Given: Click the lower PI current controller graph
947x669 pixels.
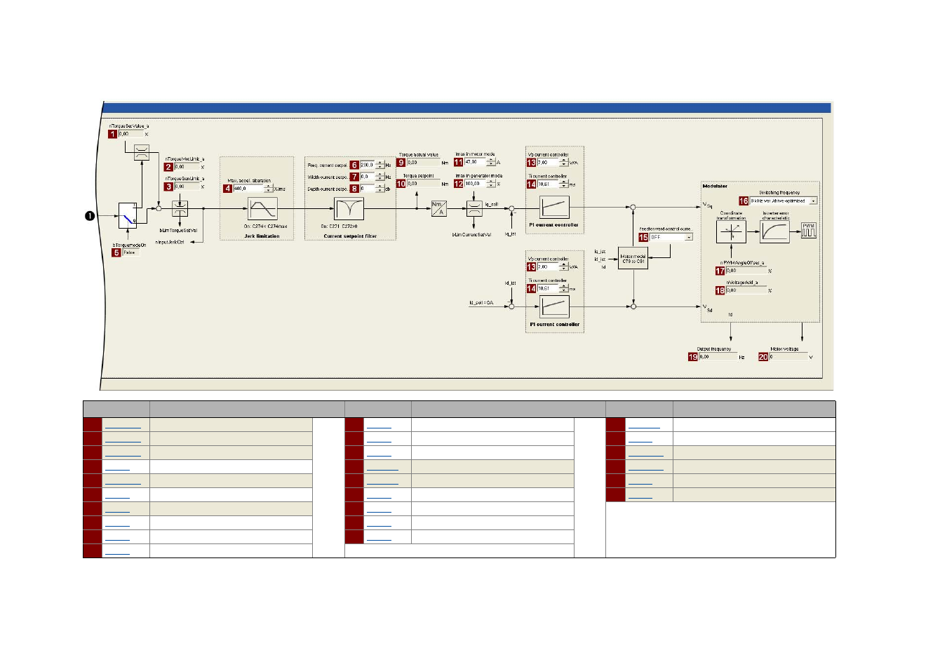Looking at the screenshot, I should point(554,307).
